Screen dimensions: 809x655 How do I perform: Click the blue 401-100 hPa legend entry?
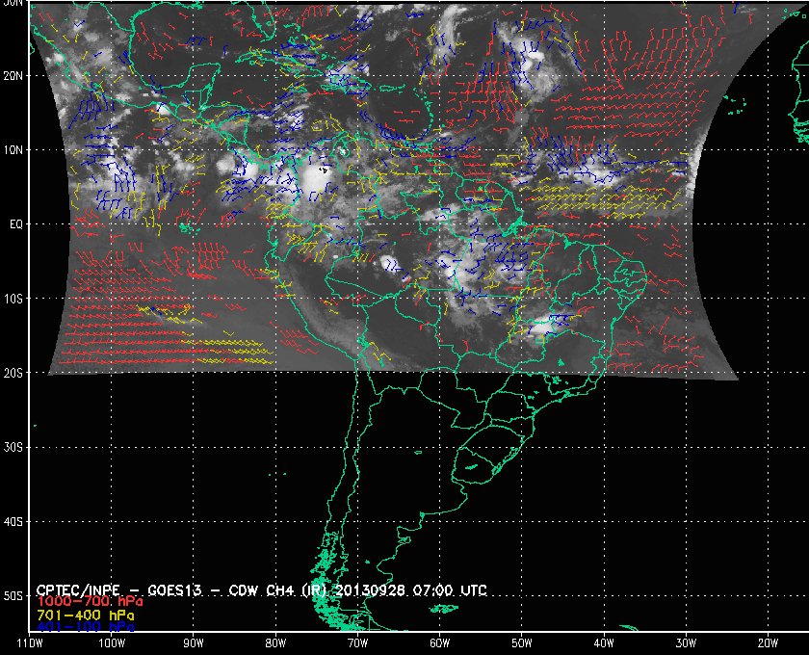86,627
